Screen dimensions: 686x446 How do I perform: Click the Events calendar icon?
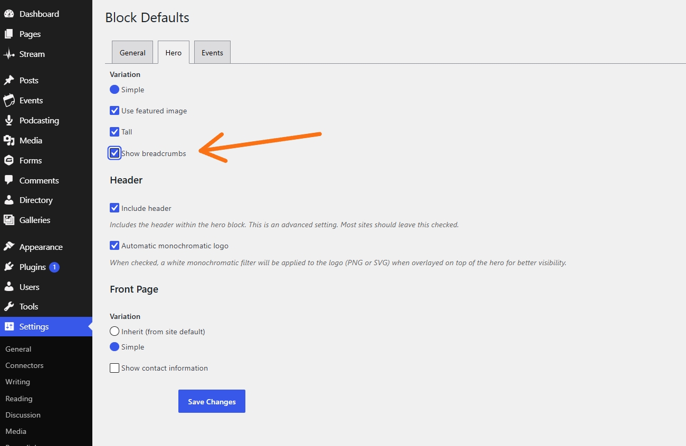tap(9, 101)
